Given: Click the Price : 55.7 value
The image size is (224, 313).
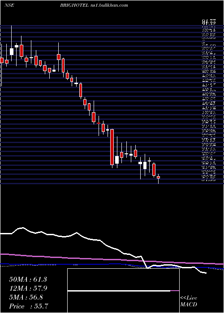Looking at the screenshot, I should [28, 306].
